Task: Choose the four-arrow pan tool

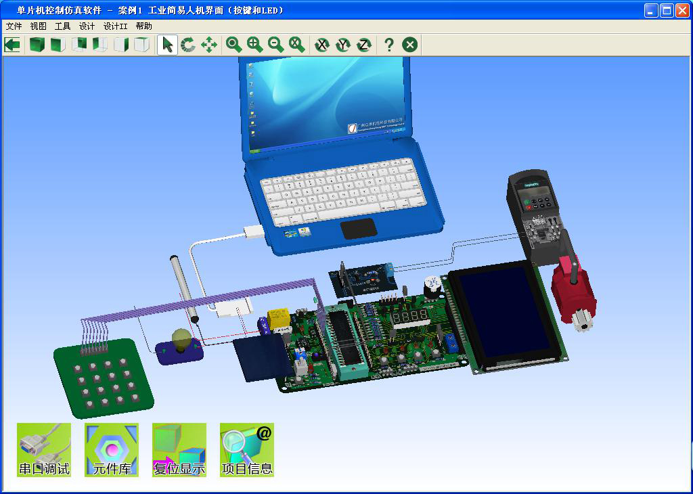Action: coord(209,45)
